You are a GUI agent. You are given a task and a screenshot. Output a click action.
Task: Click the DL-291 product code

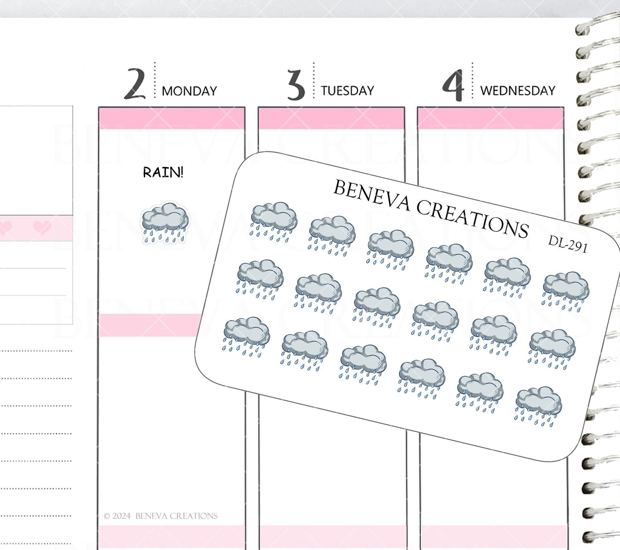coord(568,244)
